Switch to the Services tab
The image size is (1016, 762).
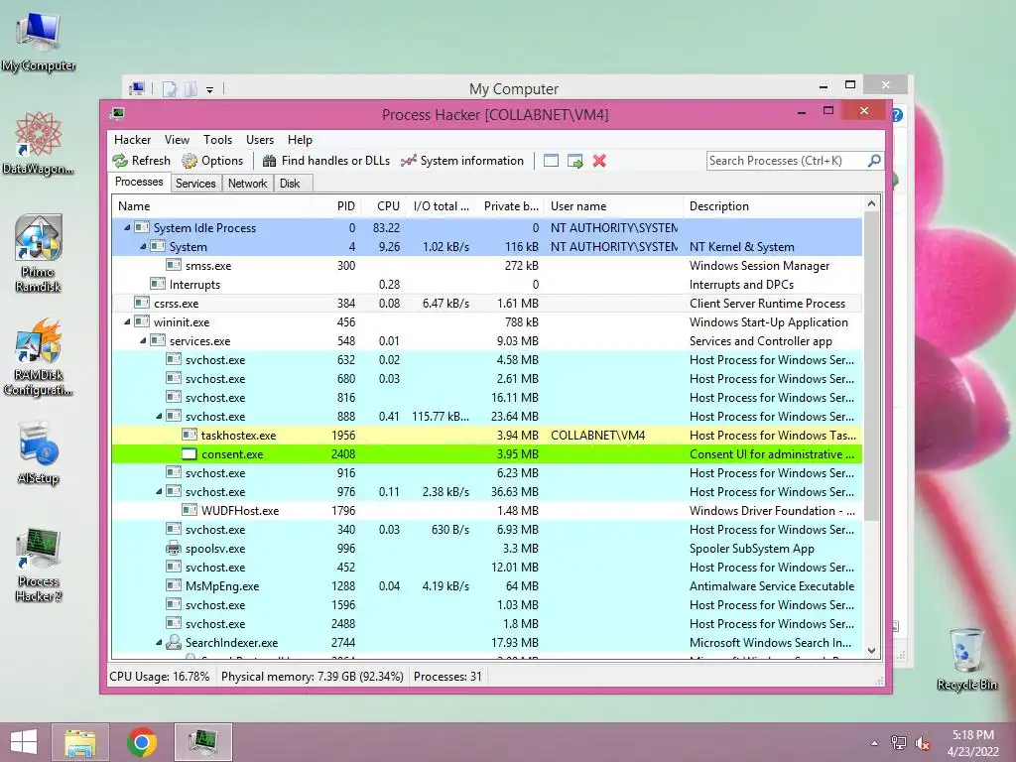tap(195, 184)
